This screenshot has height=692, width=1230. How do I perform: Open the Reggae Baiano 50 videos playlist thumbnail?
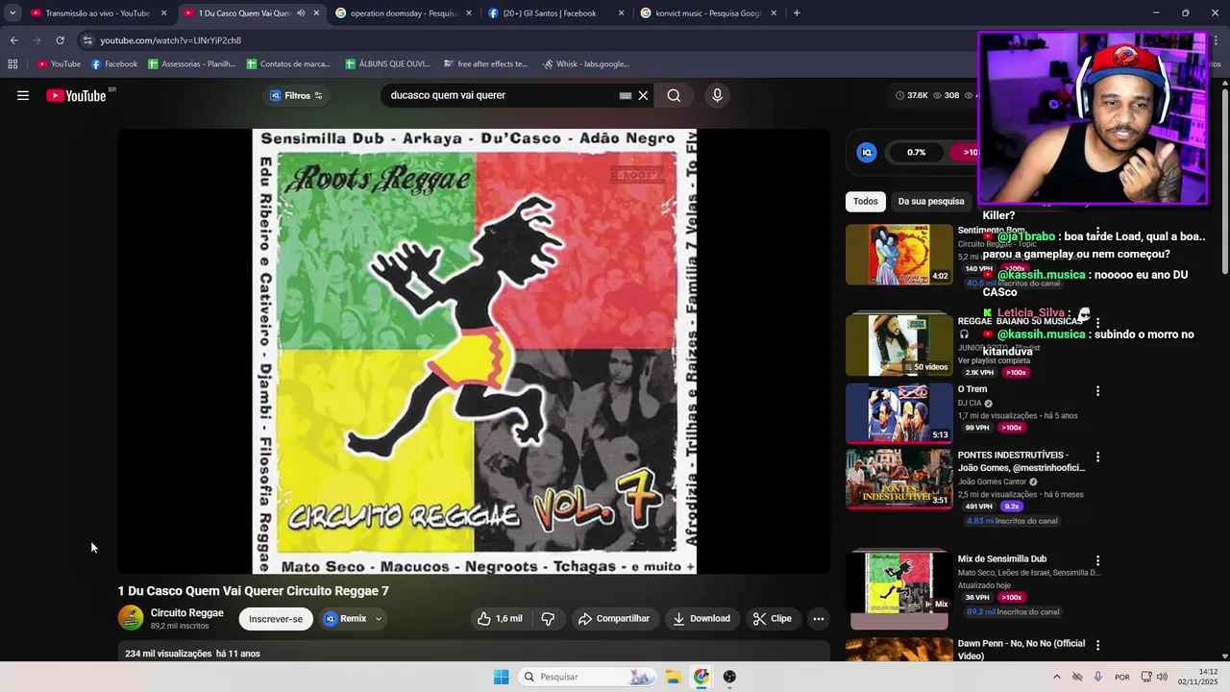[x=899, y=344]
